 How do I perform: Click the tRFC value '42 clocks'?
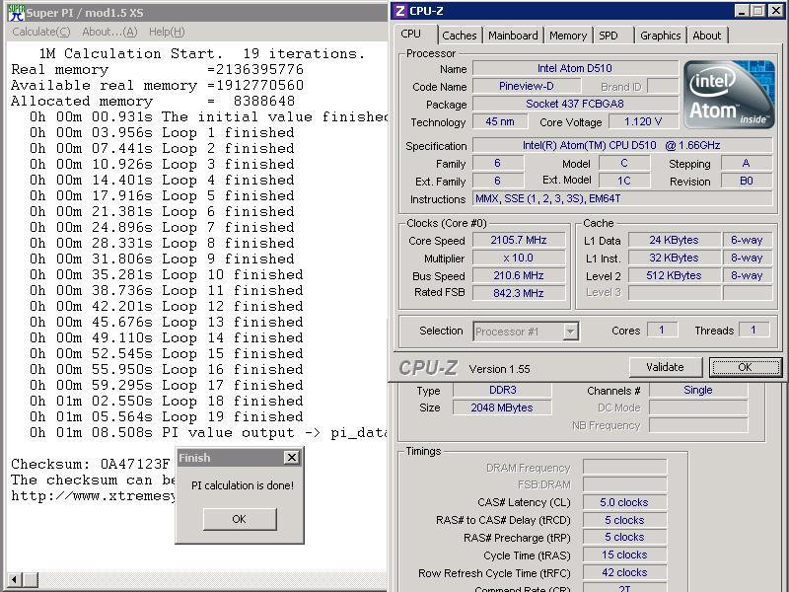tap(624, 572)
